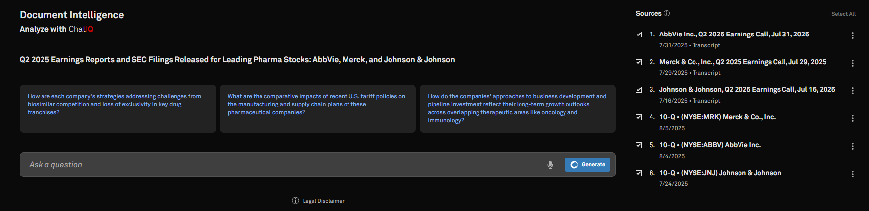Uncheck the Merck Q2 2025 Earnings Call source
This screenshot has width=869, height=211.
(639, 62)
